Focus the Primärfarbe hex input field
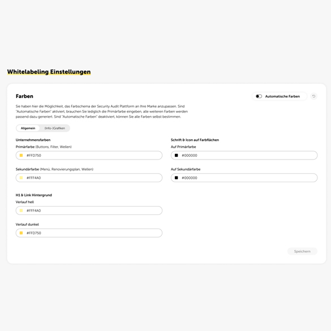 [89, 156]
